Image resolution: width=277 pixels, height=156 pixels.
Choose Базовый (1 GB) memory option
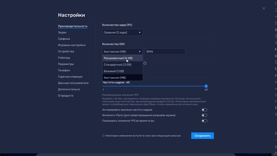click(x=122, y=71)
